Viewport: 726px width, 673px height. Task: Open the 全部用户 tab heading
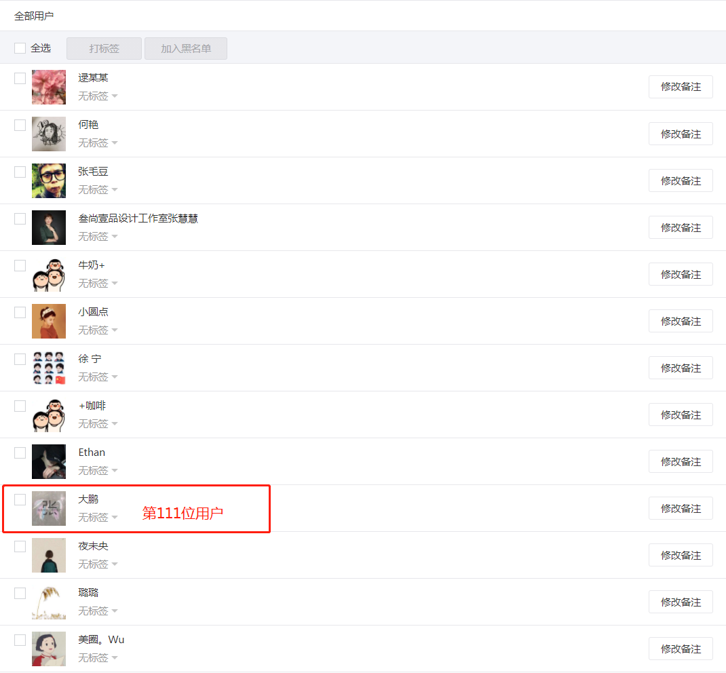click(34, 16)
